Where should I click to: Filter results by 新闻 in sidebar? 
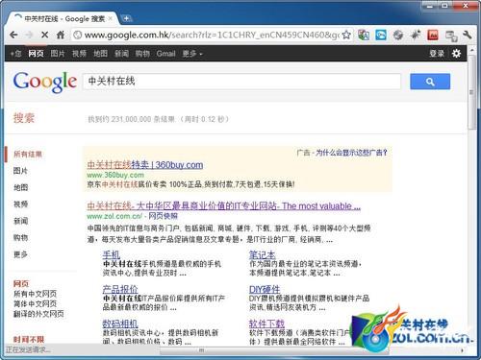pos(20,221)
